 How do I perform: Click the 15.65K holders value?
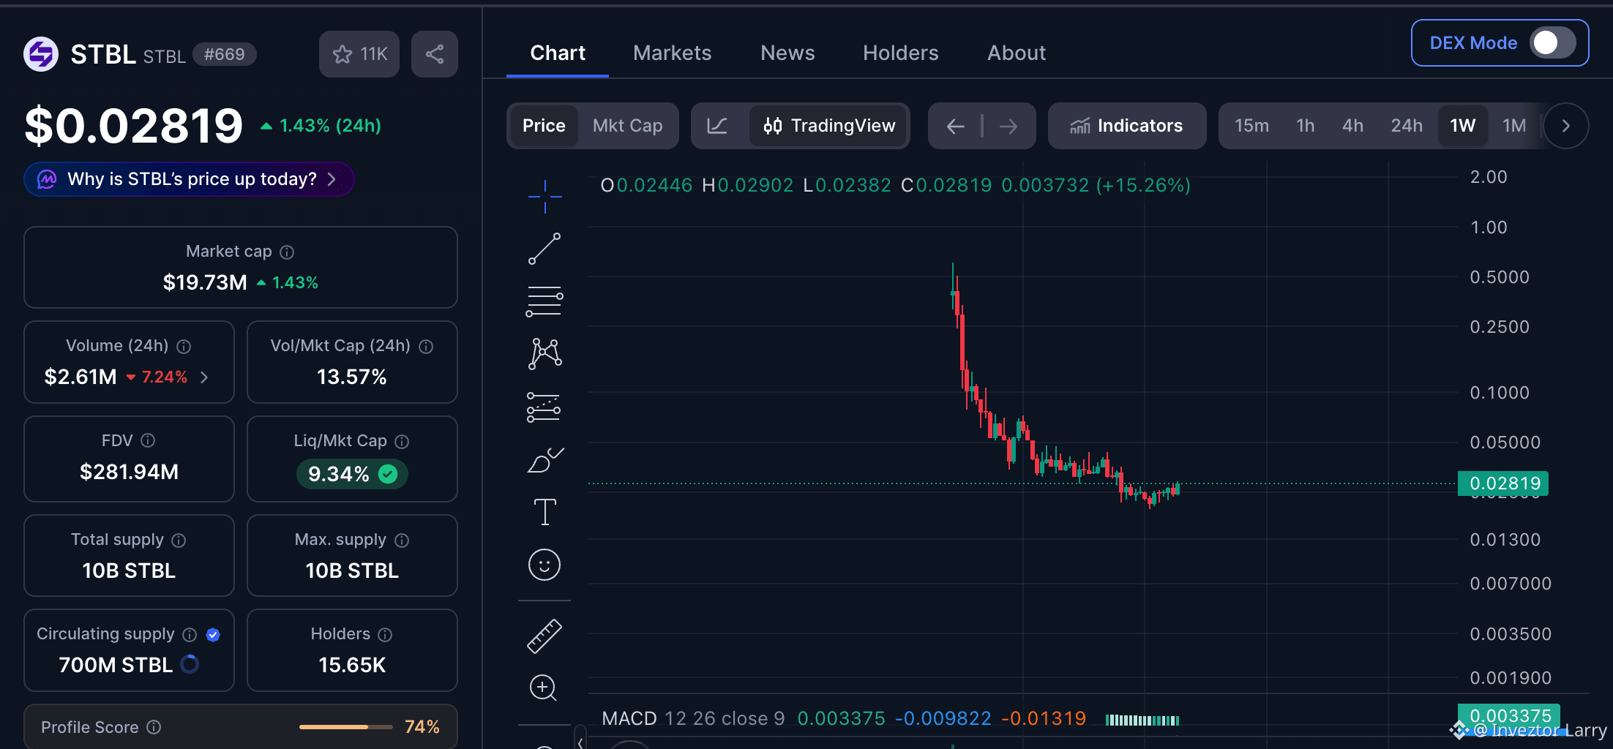(352, 665)
